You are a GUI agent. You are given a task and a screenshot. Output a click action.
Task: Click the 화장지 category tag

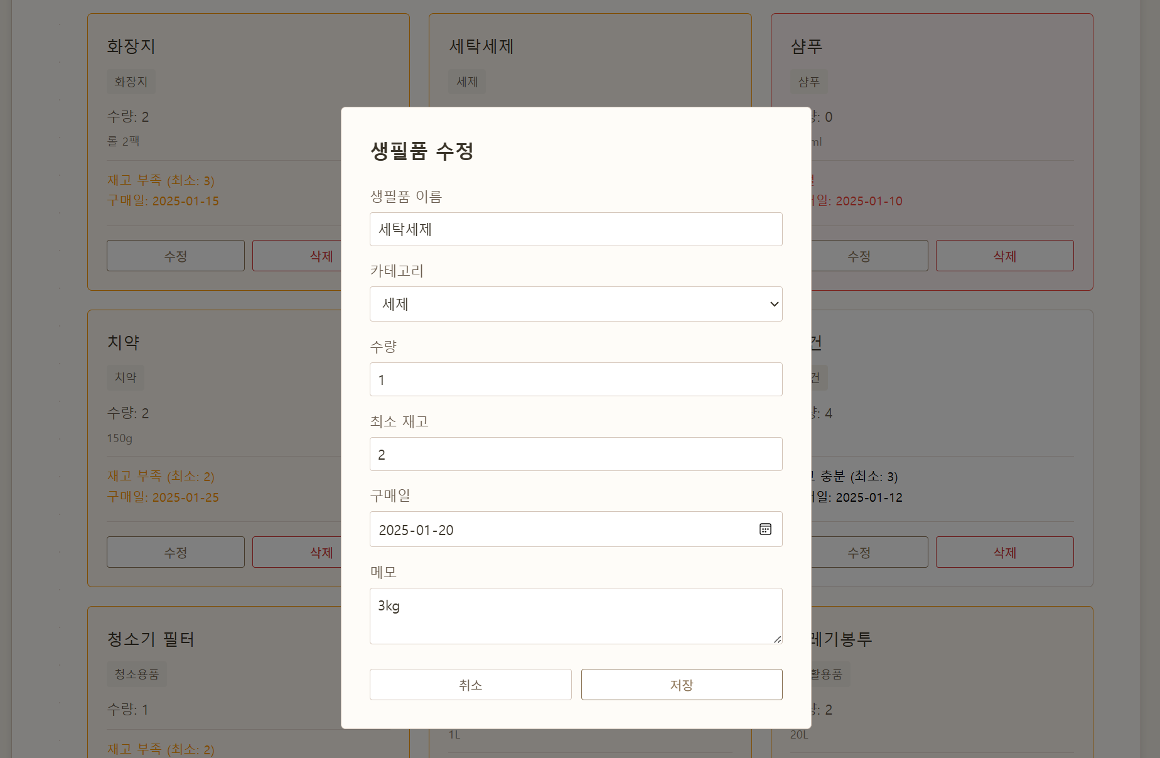tap(131, 82)
